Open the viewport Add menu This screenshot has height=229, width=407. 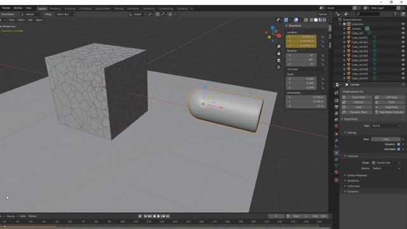tap(30, 20)
